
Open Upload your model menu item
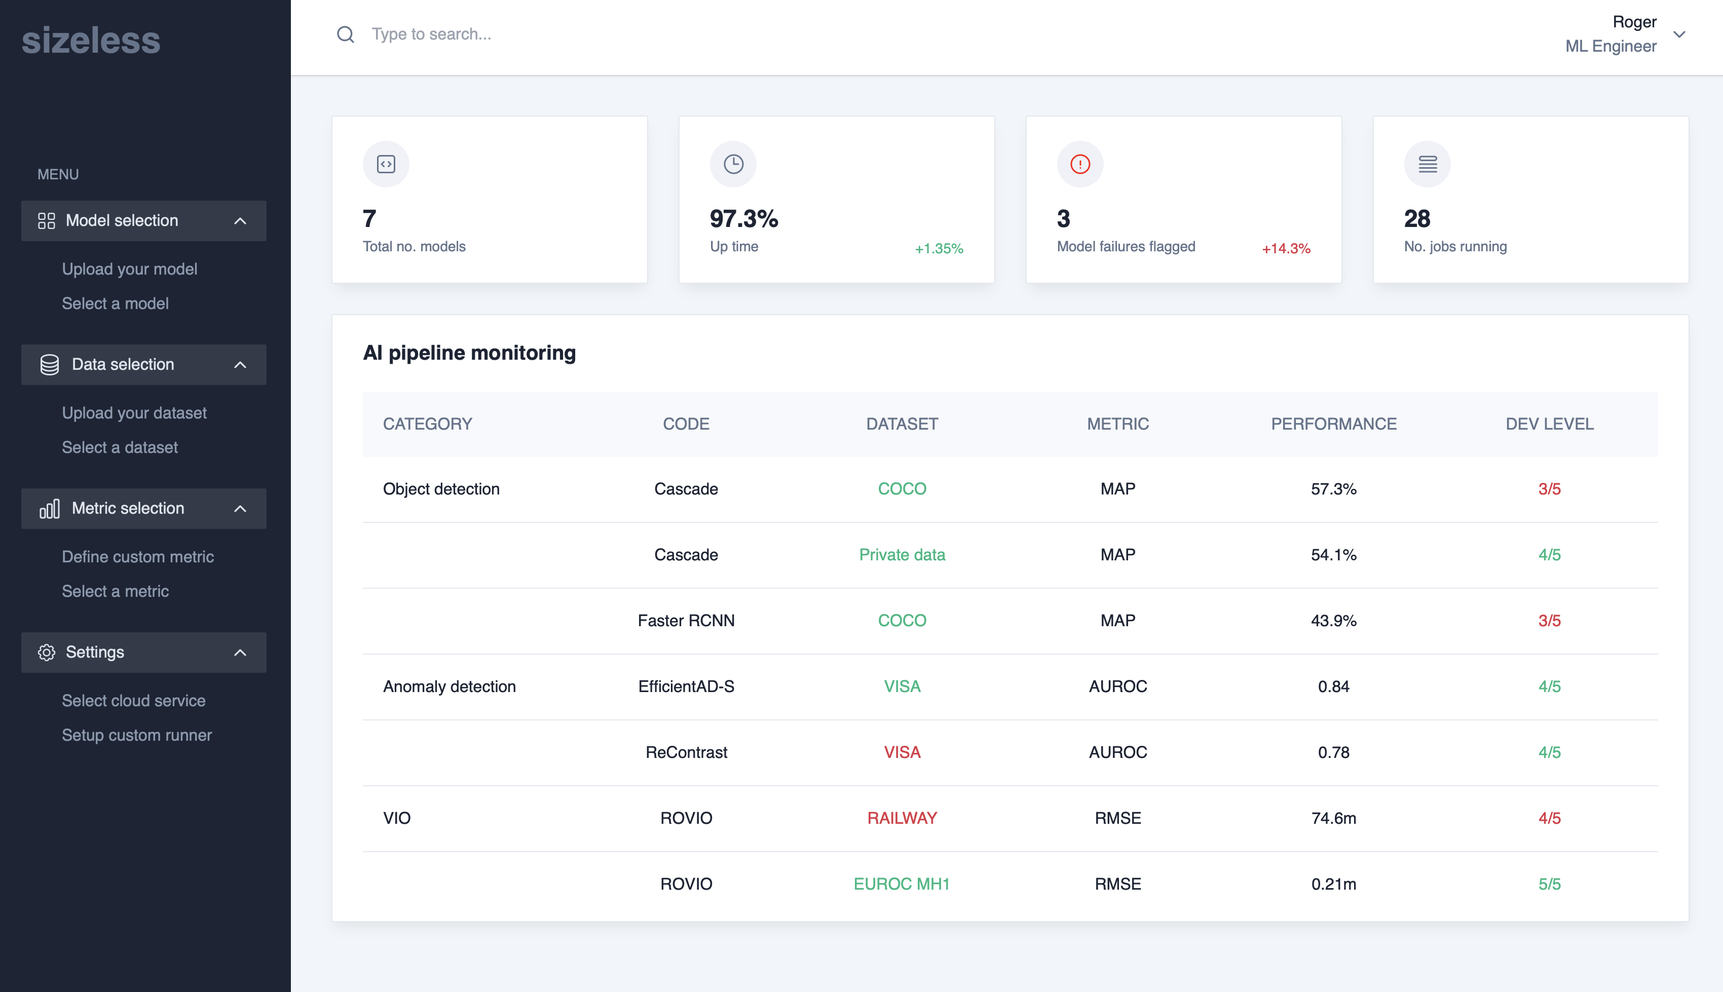click(x=129, y=269)
